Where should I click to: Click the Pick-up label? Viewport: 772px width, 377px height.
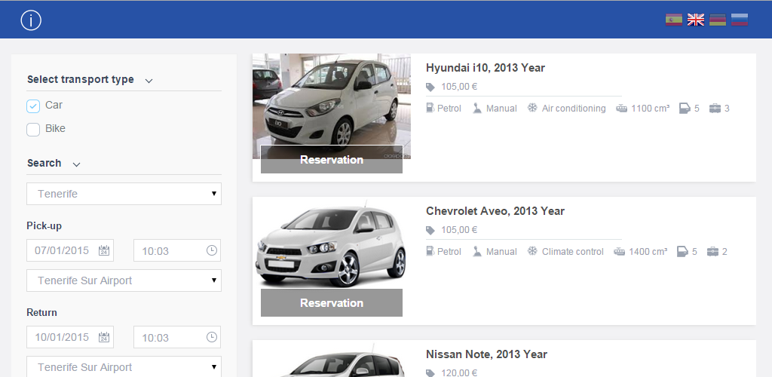pyautogui.click(x=44, y=226)
